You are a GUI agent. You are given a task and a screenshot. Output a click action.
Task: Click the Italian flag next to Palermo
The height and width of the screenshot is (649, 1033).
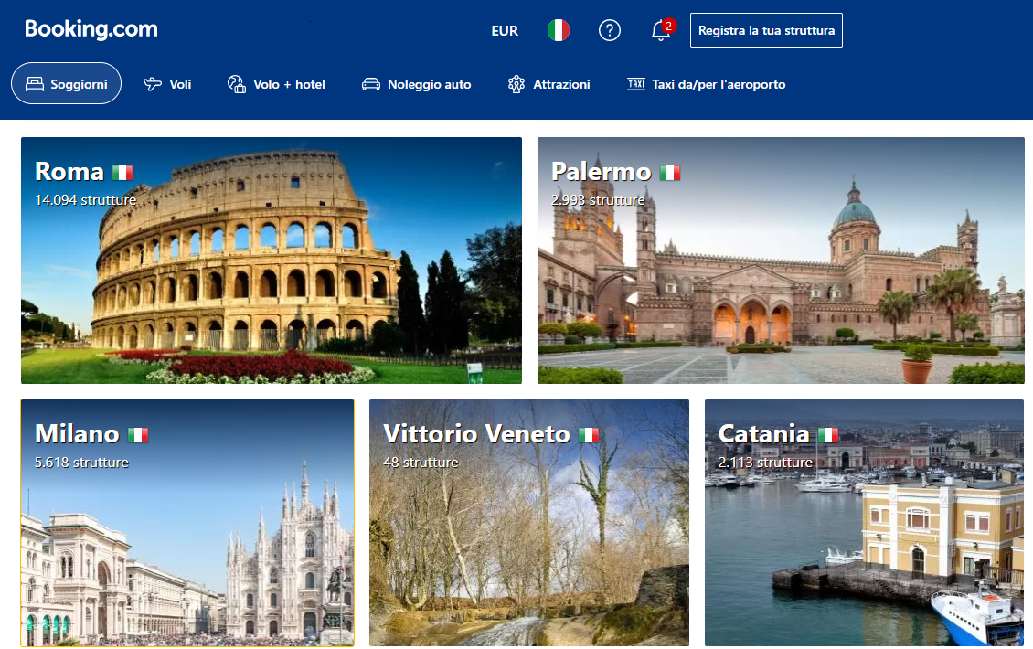click(670, 173)
